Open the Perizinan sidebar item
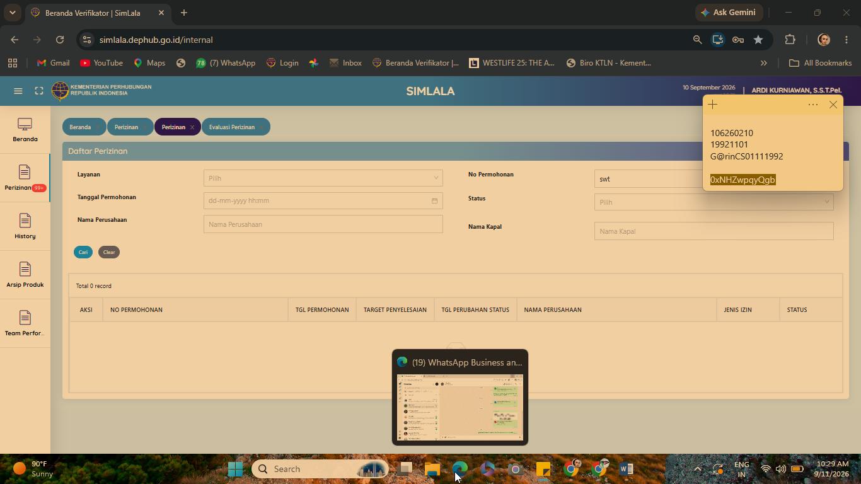861x484 pixels. point(25,178)
